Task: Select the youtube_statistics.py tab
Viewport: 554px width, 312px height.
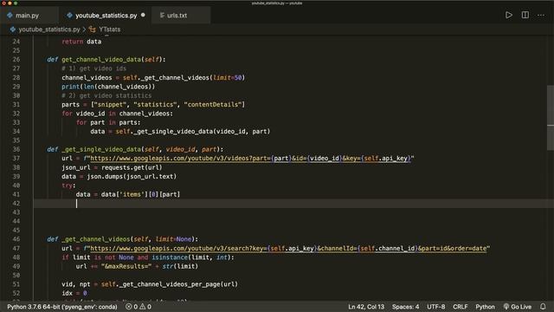Action: (x=106, y=16)
